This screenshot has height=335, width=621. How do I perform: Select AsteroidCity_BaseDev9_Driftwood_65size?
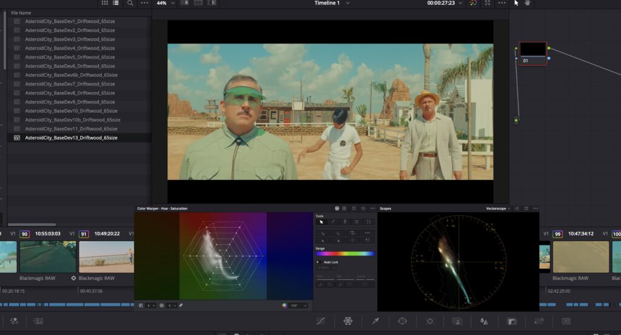[70, 102]
